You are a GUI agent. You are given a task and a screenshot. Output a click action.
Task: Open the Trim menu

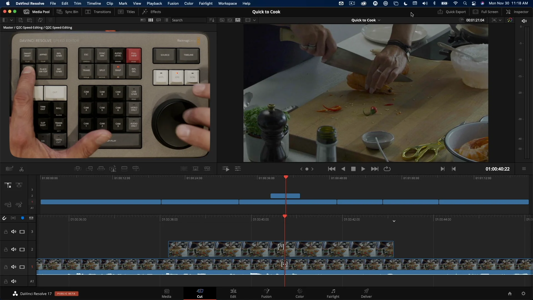[x=77, y=3]
